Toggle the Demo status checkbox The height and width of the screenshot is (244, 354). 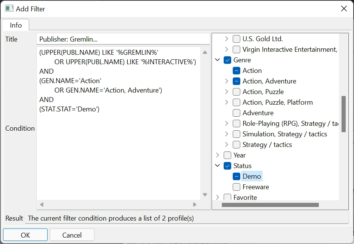pyautogui.click(x=237, y=176)
